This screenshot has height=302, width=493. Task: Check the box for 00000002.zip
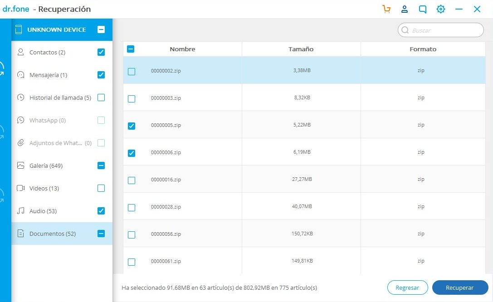(132, 72)
